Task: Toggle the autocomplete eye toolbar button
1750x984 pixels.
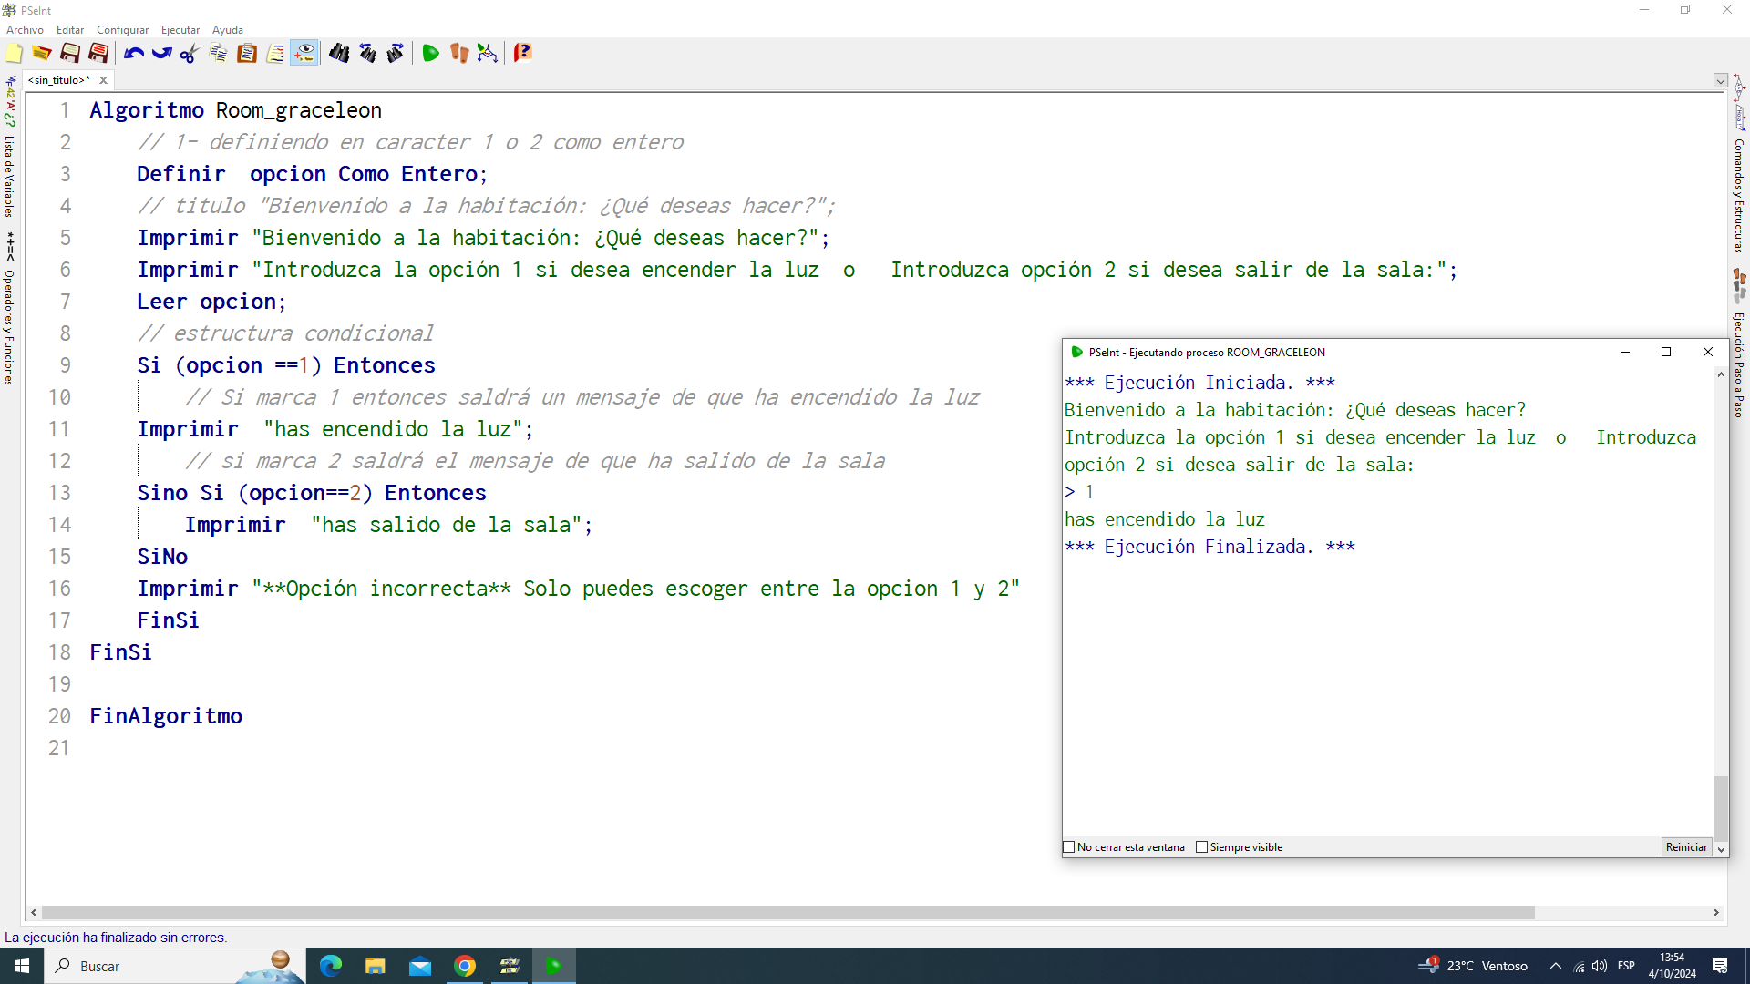Action: tap(304, 54)
